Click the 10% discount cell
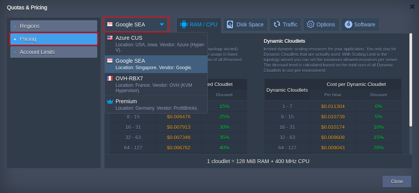The width and height of the screenshot is (419, 193). [x=378, y=127]
